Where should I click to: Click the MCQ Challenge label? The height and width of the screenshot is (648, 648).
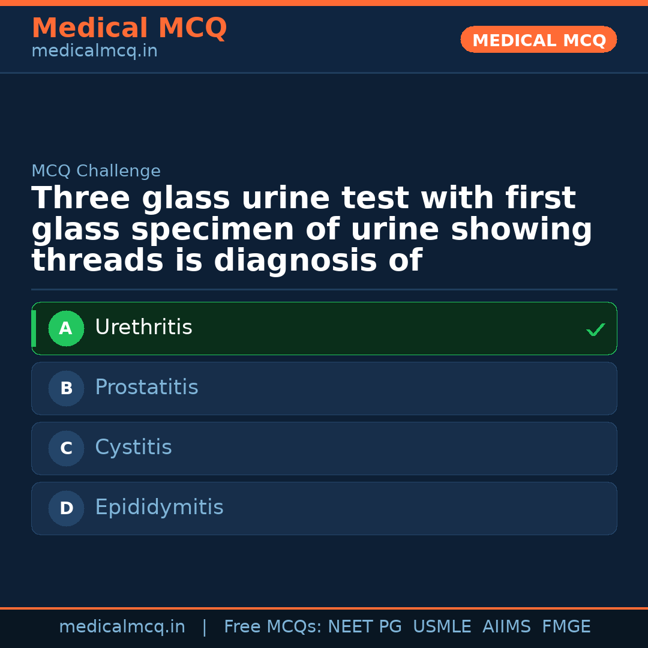[x=96, y=171]
